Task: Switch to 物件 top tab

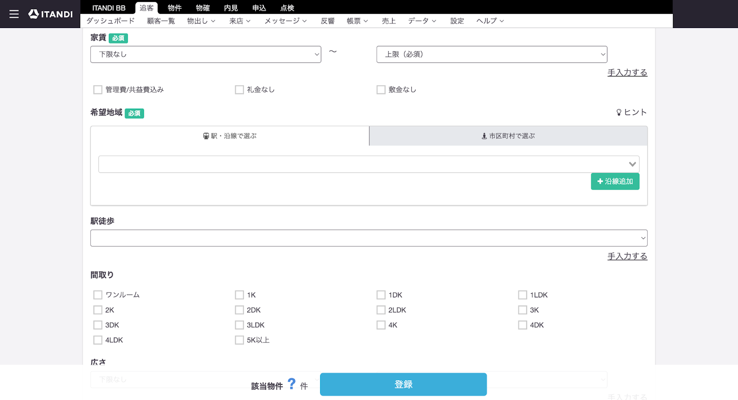Action: (x=175, y=8)
